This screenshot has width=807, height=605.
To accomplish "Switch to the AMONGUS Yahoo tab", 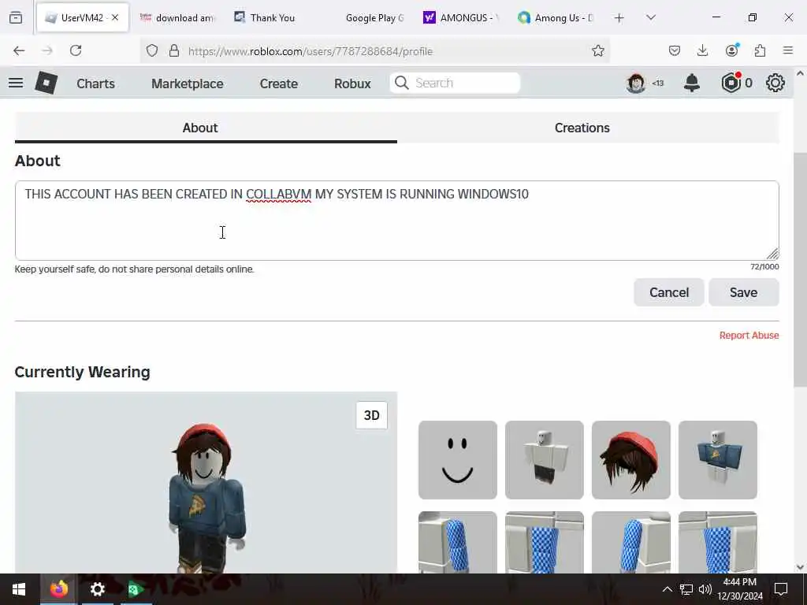I will pyautogui.click(x=462, y=18).
